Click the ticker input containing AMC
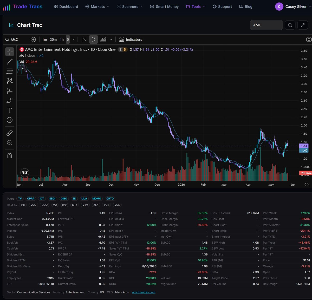The image size is (312, 300). tap(266, 25)
